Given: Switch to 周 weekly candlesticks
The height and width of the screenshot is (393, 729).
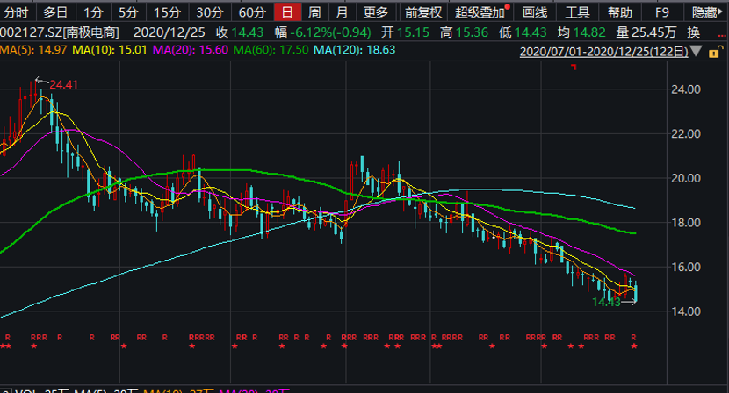Looking at the screenshot, I should (x=314, y=12).
